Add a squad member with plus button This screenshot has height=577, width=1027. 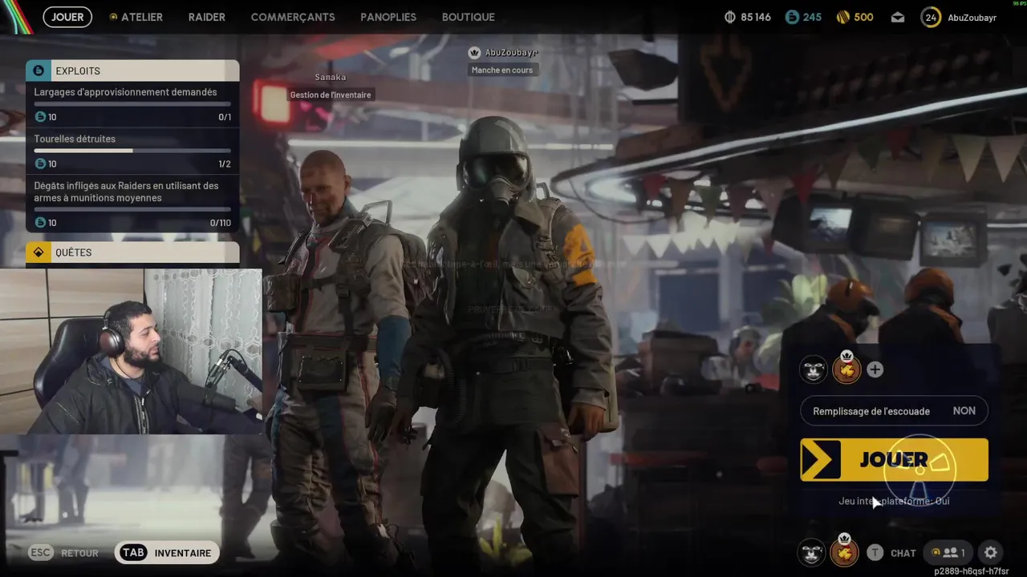click(x=875, y=369)
